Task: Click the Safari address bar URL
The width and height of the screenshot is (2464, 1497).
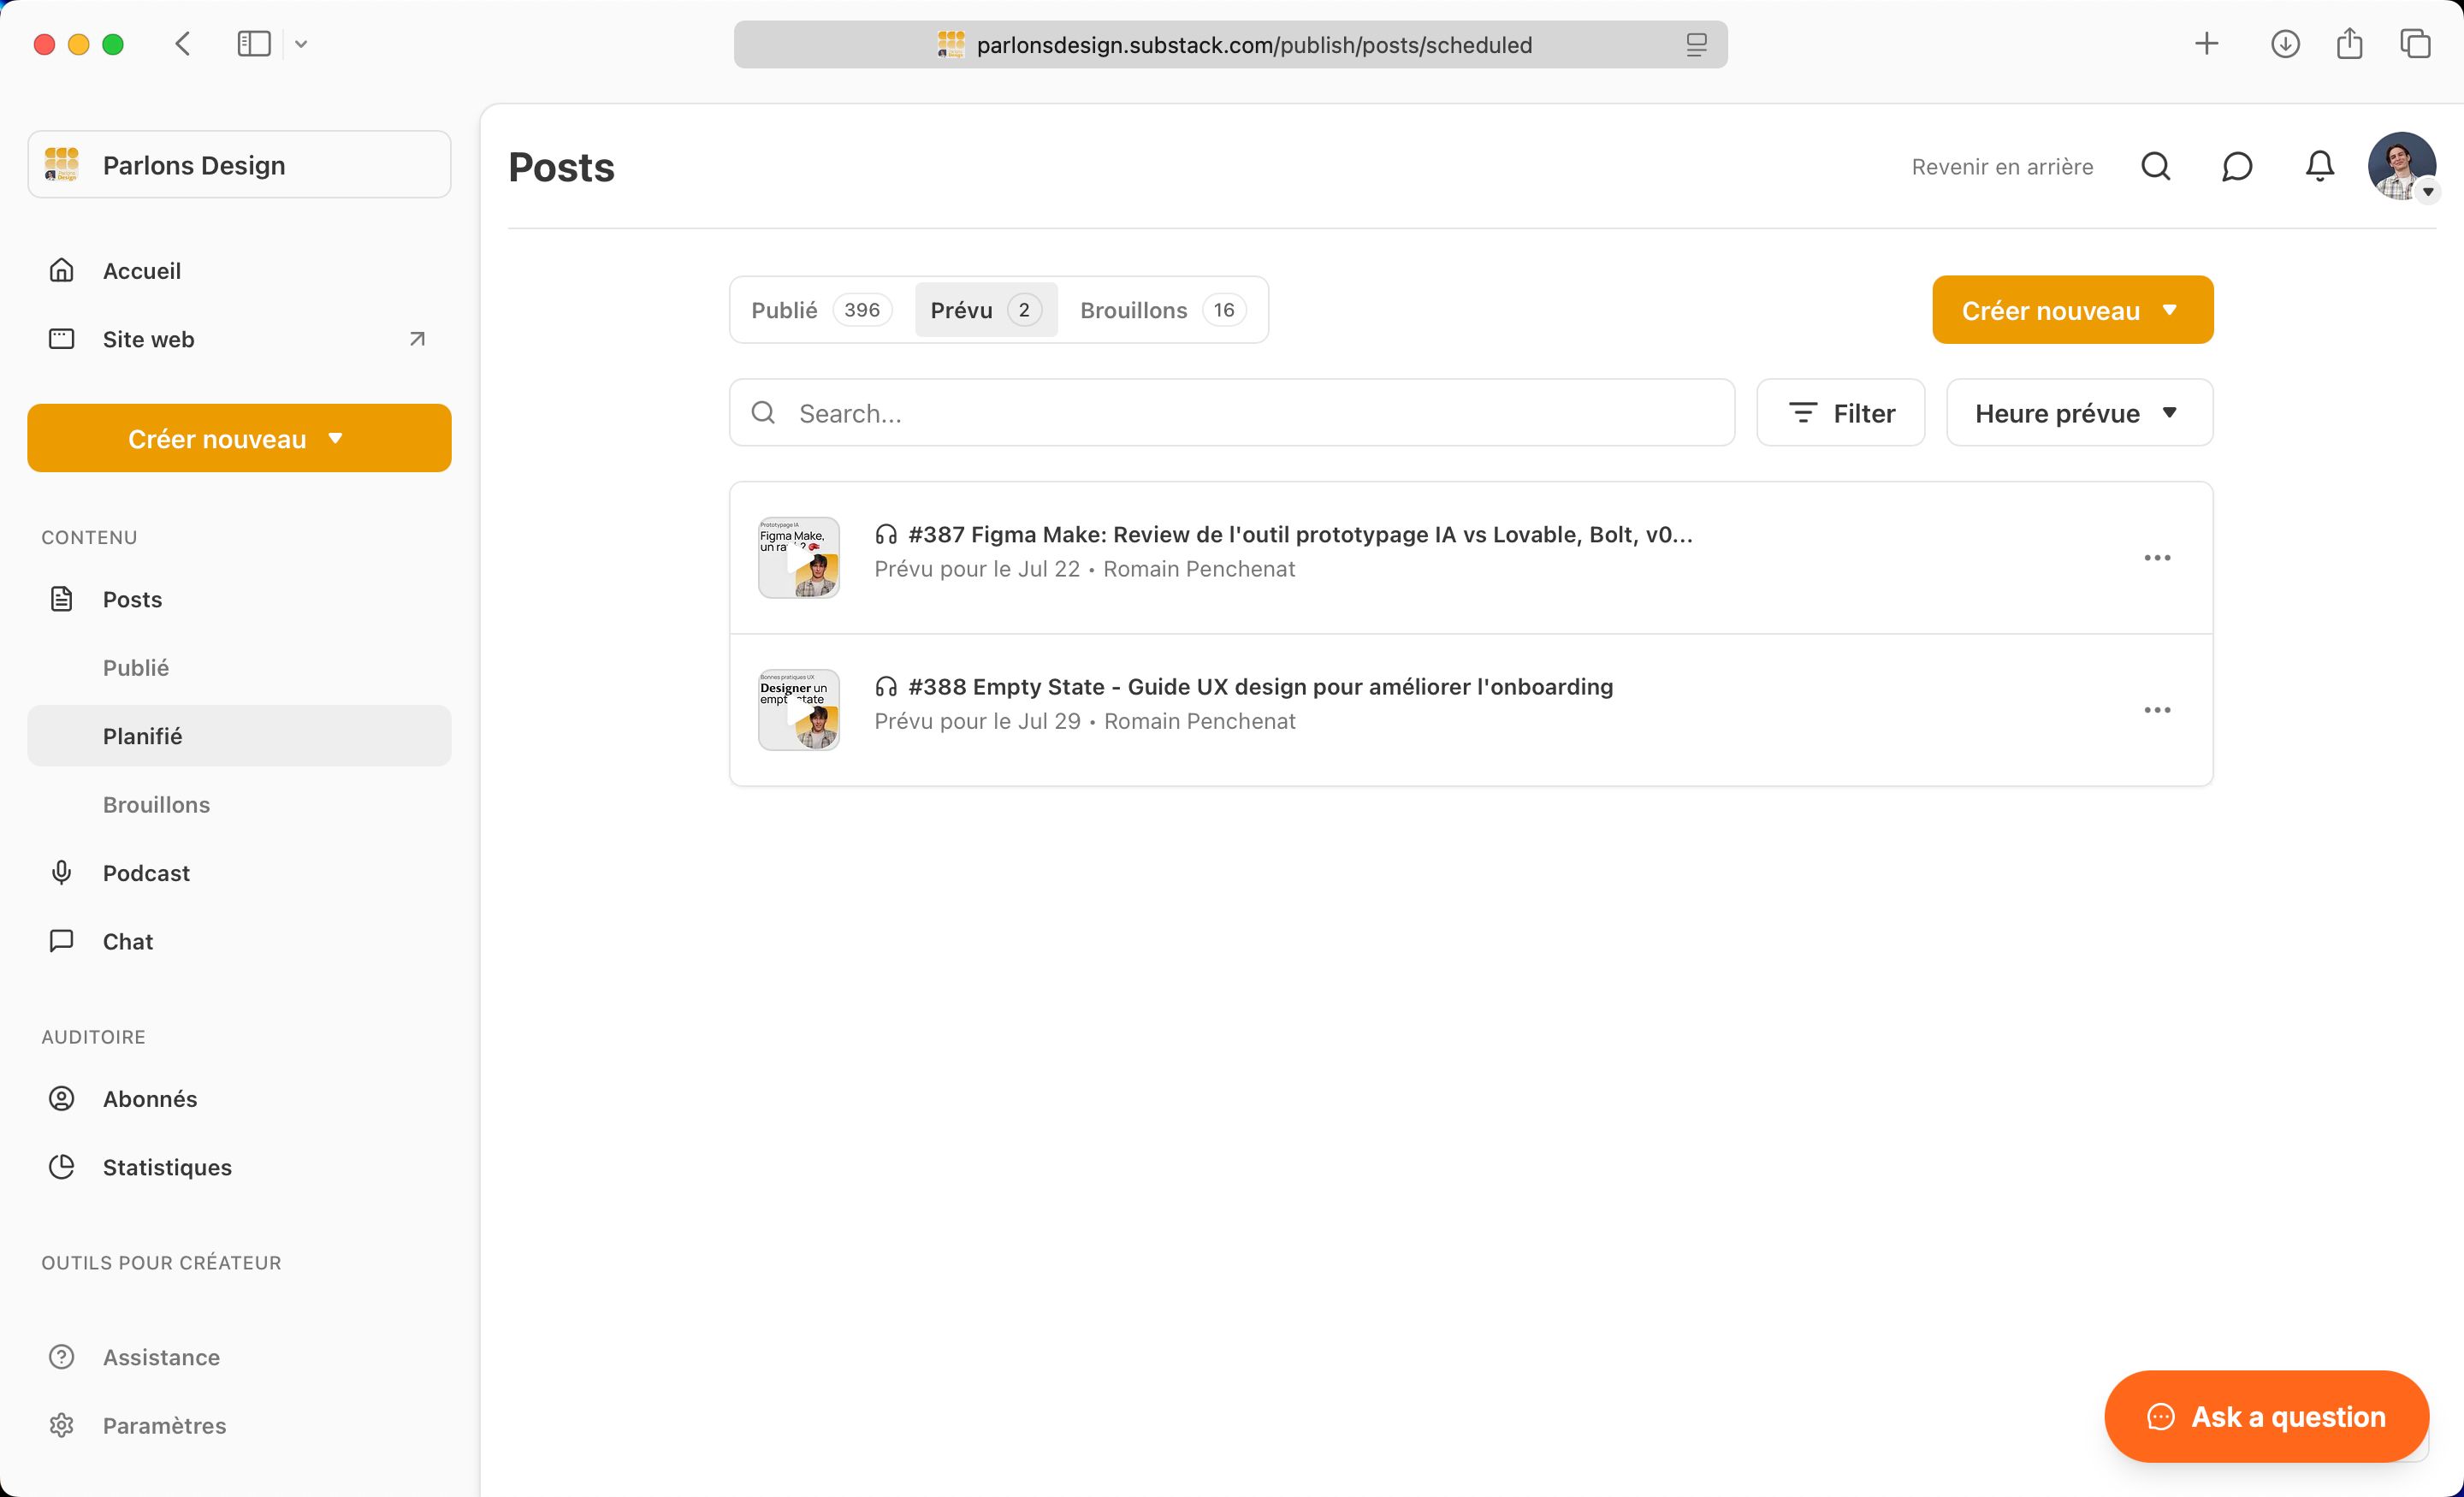Action: 1254,45
